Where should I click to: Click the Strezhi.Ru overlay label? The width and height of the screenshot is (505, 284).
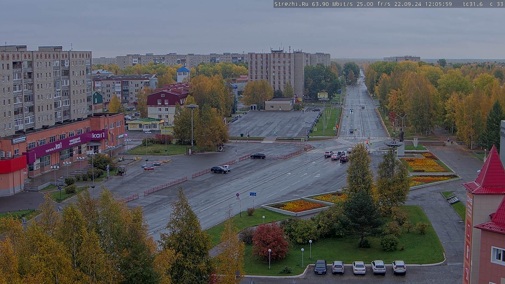(291, 4)
